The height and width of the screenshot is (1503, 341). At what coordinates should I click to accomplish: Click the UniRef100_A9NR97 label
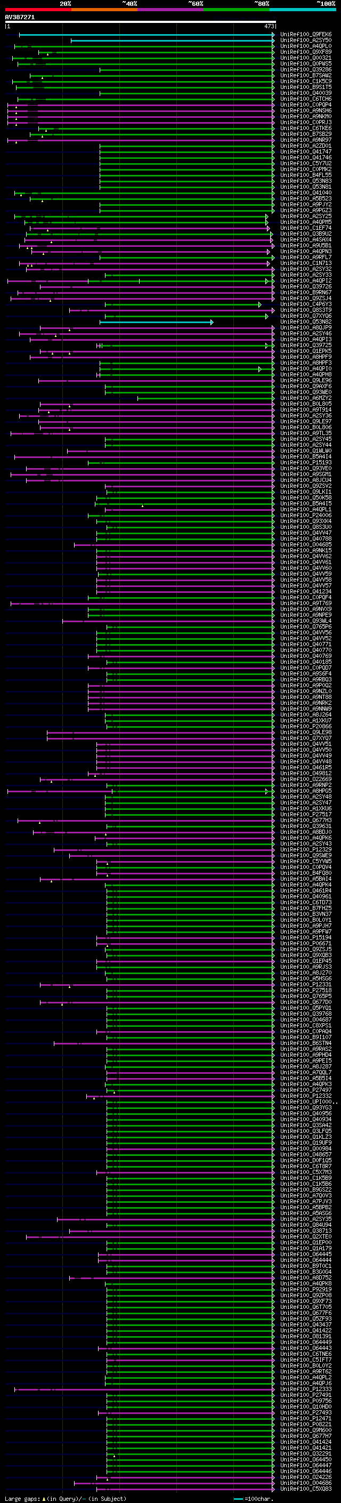306,140
